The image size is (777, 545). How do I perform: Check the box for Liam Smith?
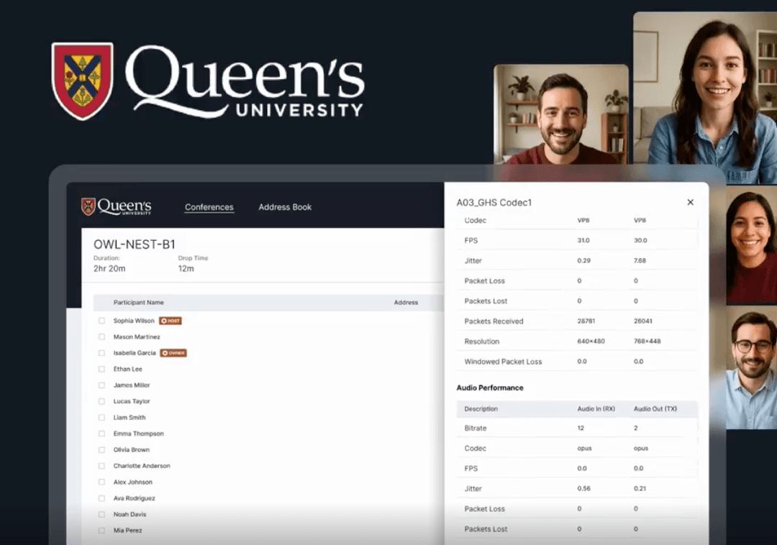pyautogui.click(x=101, y=417)
